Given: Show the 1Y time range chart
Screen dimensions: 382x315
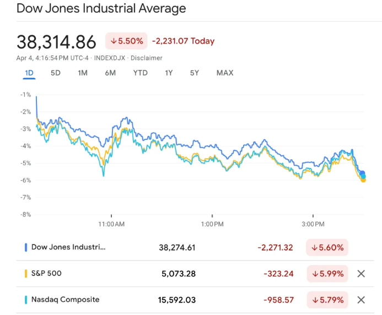Looking at the screenshot, I should click(x=169, y=73).
